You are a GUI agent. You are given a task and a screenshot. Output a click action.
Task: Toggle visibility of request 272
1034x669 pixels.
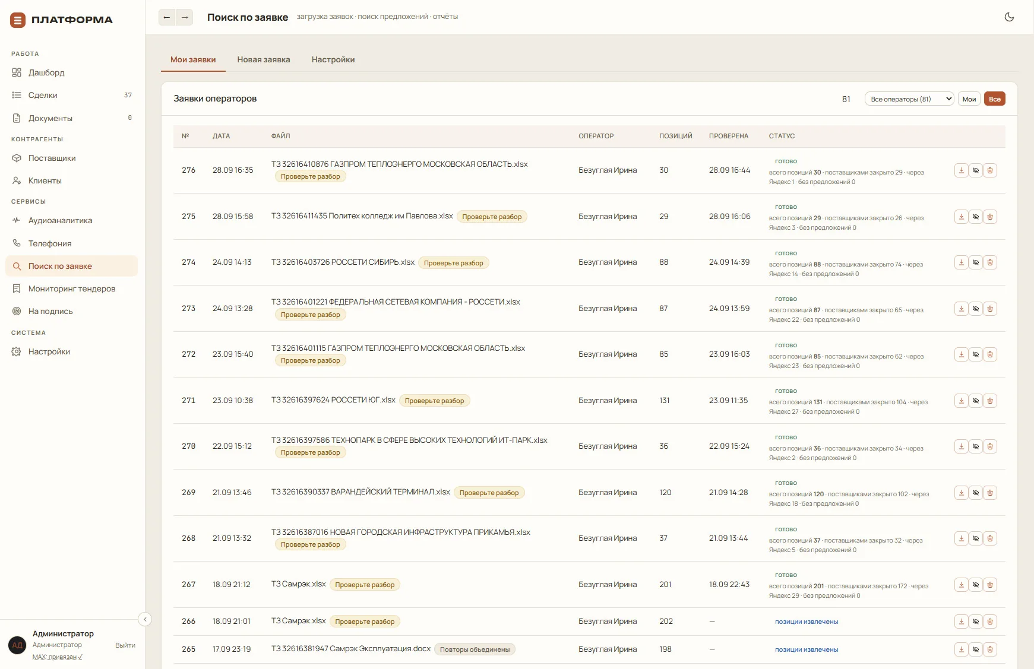click(x=976, y=354)
